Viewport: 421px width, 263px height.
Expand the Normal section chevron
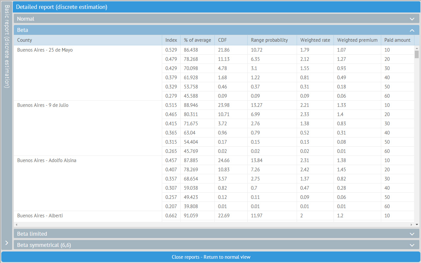pos(412,19)
